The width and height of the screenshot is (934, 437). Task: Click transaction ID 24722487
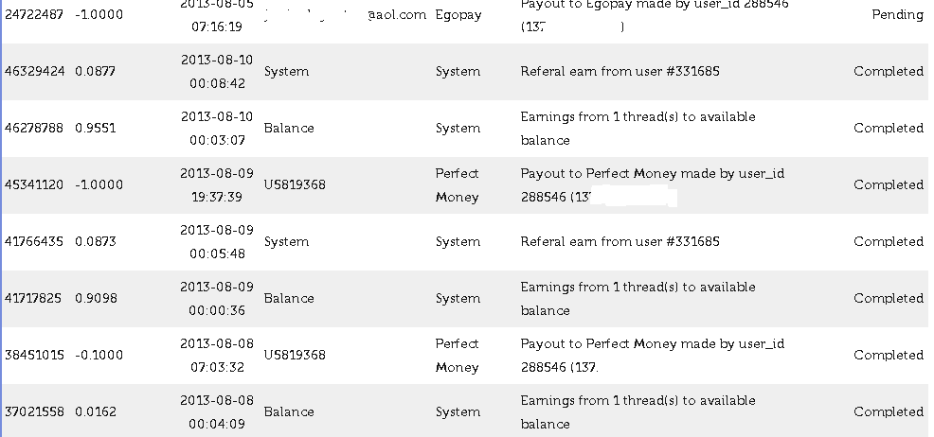pyautogui.click(x=34, y=15)
